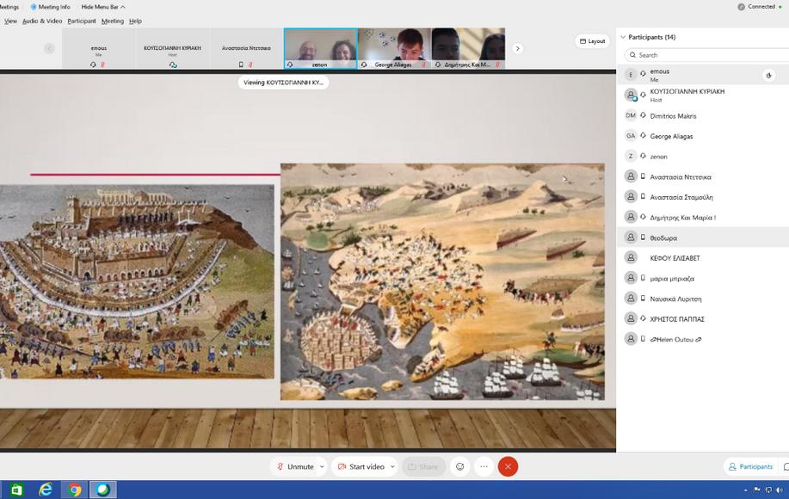Select zenon in the participants list
This screenshot has height=499, width=789.
702,157
